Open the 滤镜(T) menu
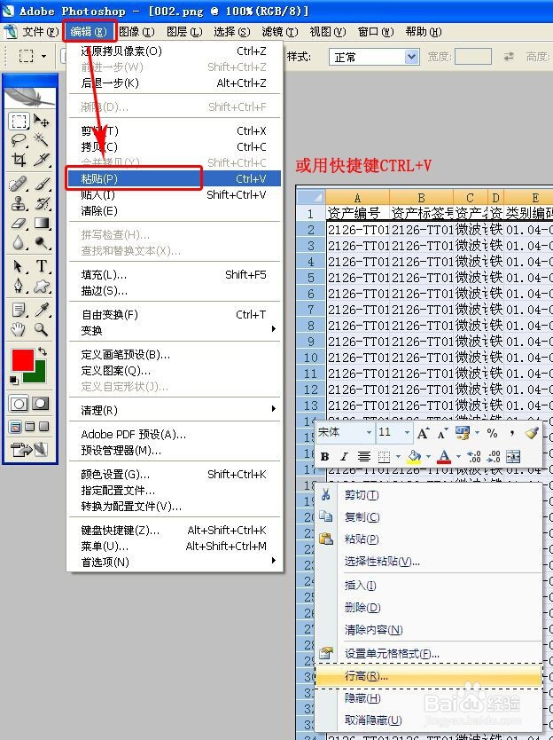 tap(279, 32)
